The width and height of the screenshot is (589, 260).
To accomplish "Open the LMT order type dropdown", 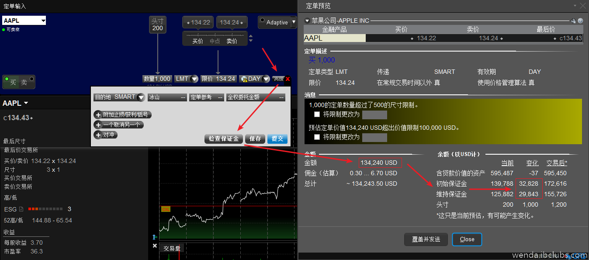I will [x=194, y=79].
